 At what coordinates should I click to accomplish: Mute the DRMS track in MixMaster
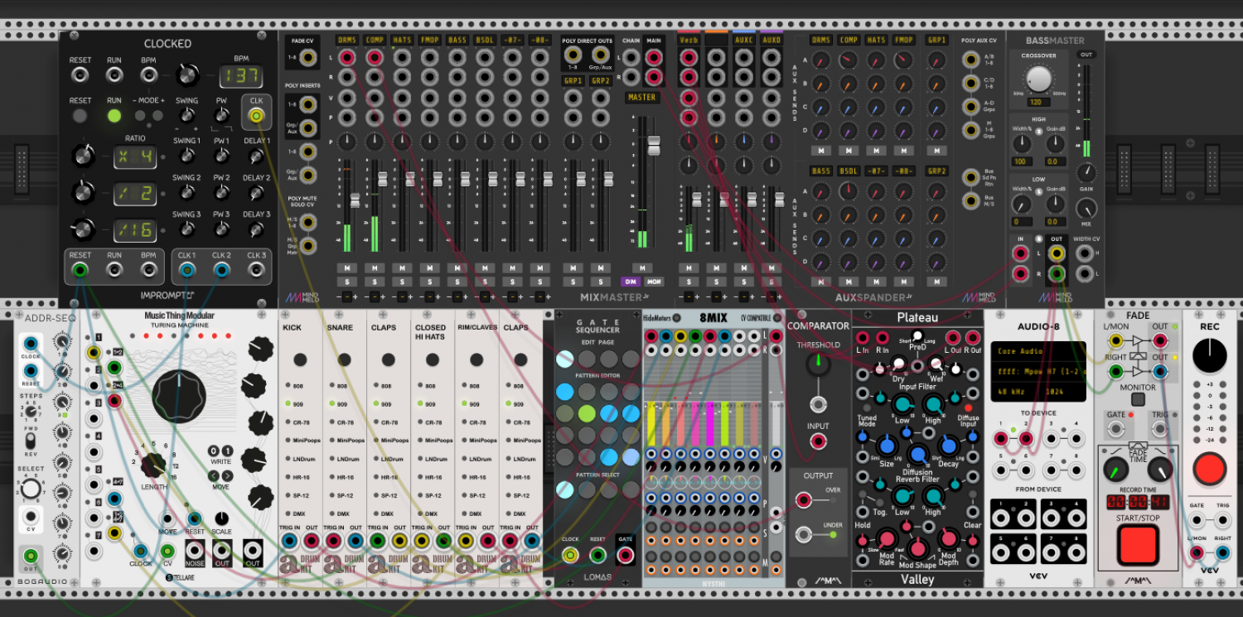346,268
